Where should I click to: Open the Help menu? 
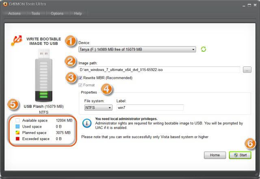pos(78,13)
